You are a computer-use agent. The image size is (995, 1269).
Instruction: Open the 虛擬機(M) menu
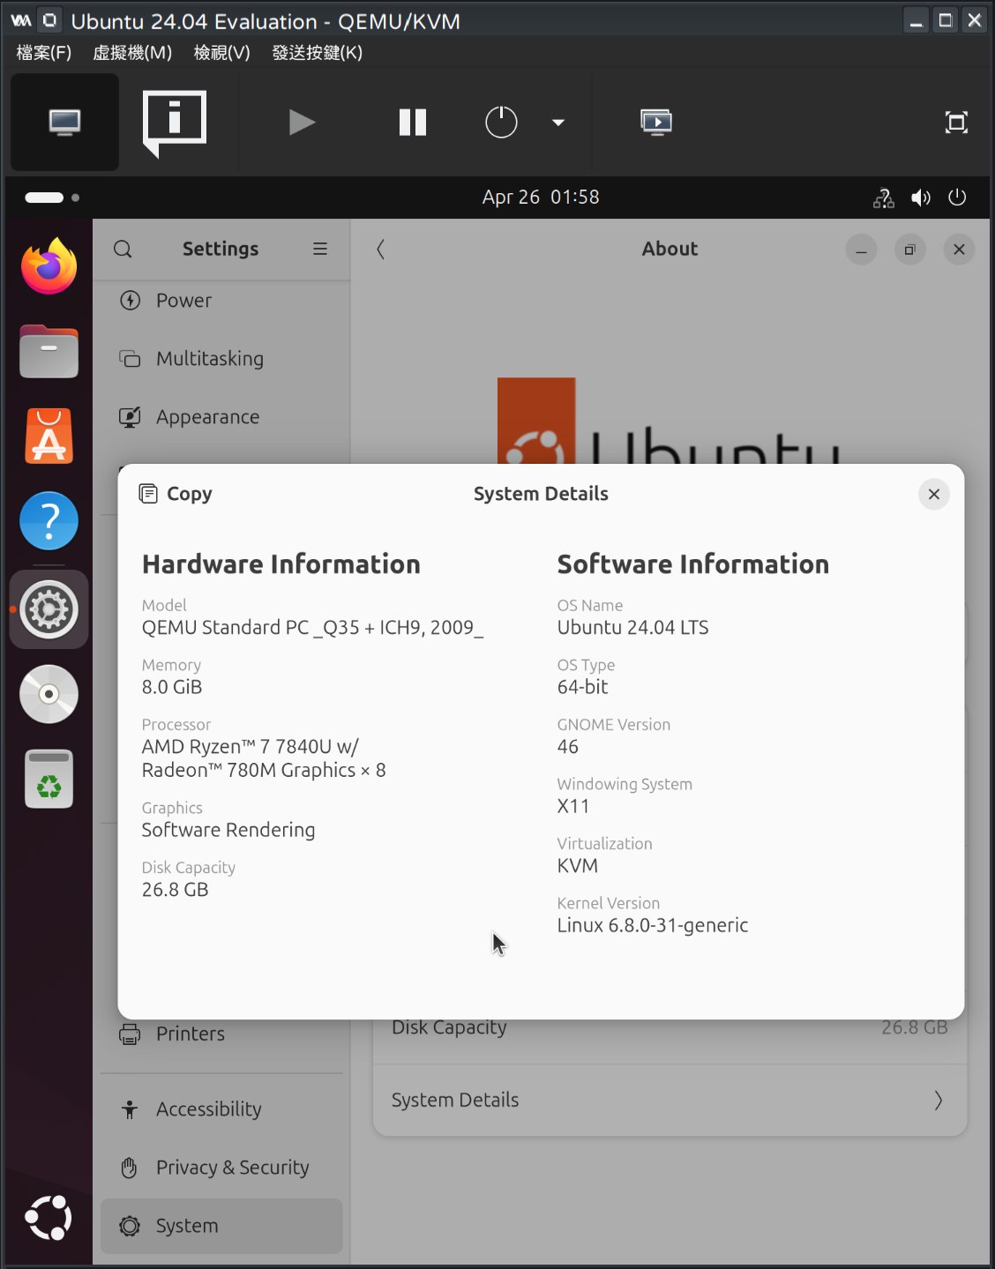(132, 53)
